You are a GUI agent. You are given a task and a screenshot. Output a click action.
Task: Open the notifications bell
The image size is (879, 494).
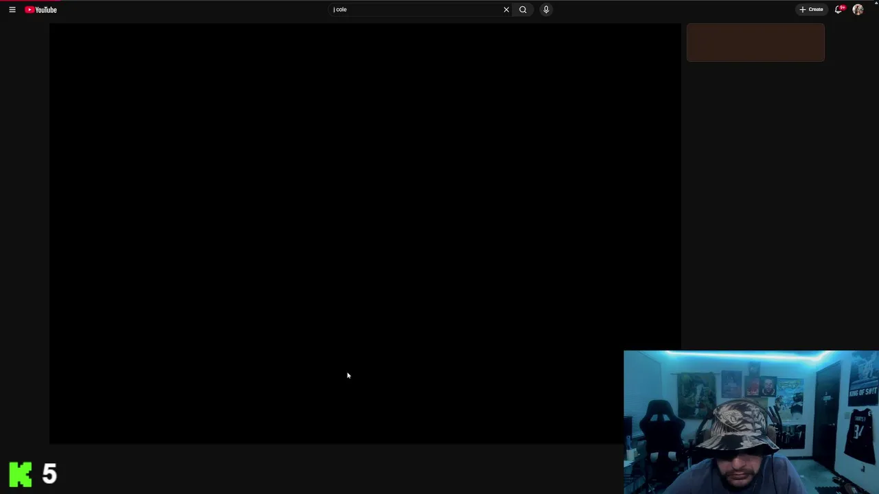(x=838, y=10)
